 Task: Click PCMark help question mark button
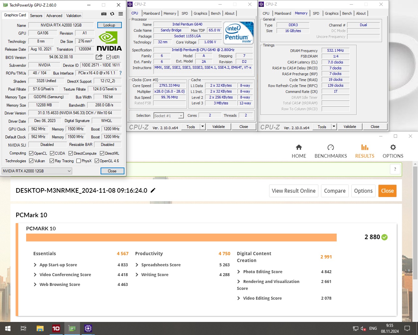click(395, 169)
